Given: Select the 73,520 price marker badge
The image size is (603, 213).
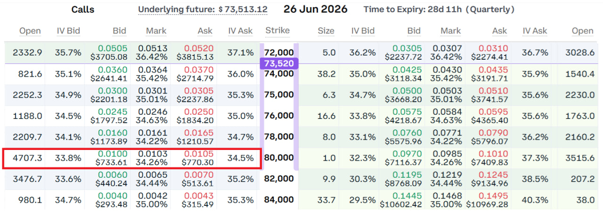Looking at the screenshot, I should [x=279, y=63].
